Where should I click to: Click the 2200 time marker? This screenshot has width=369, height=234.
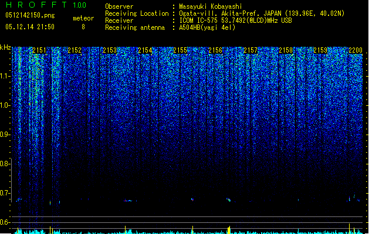356,50
